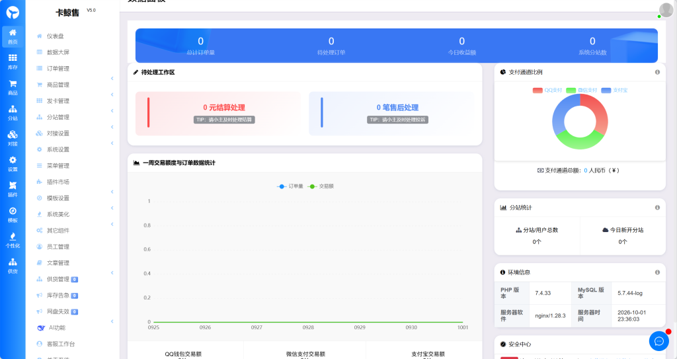The image size is (677, 359).
Task: Open the 0 元结算处理 card
Action: click(218, 113)
